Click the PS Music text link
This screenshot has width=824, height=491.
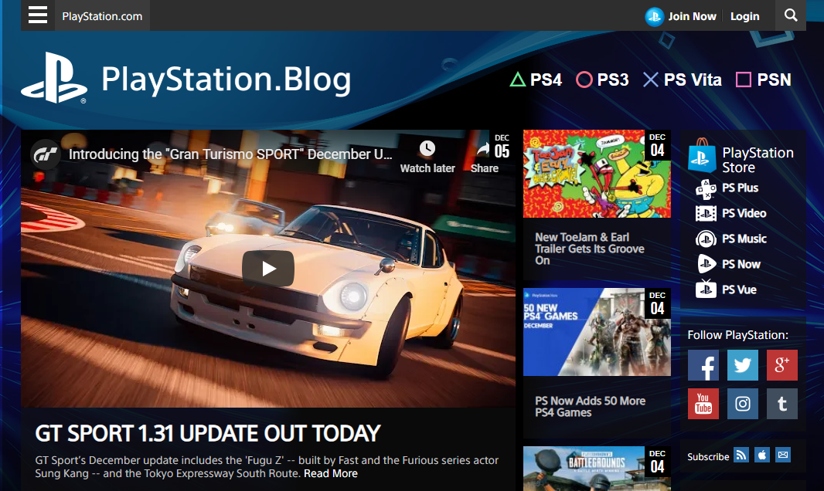(x=744, y=239)
